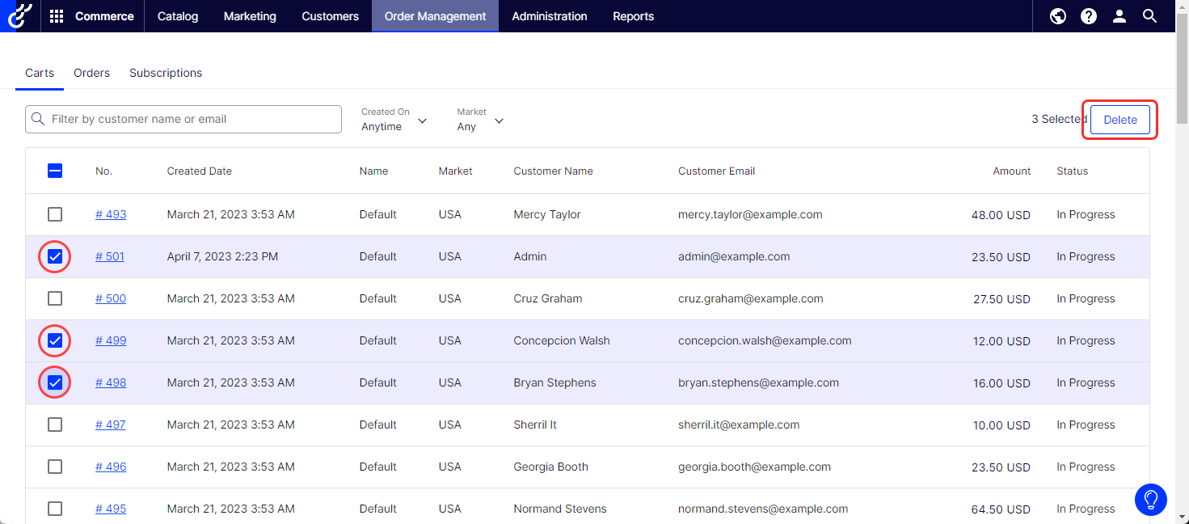Viewport: 1189px width, 524px height.
Task: Click email bryan.stephens@example.com
Action: point(759,382)
